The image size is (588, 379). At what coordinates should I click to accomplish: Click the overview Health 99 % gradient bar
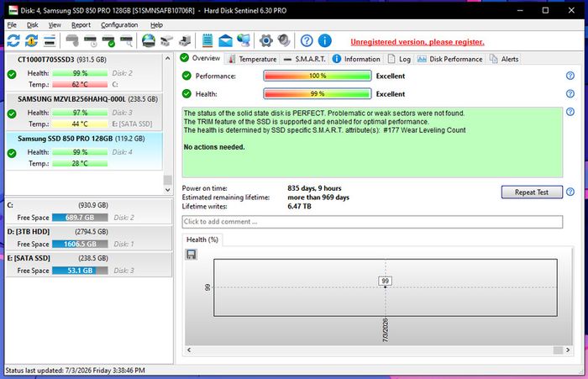click(x=318, y=94)
